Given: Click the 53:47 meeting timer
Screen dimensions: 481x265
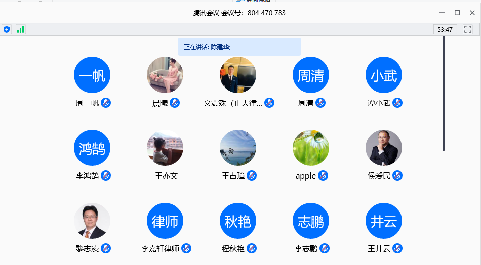Looking at the screenshot, I should [445, 30].
